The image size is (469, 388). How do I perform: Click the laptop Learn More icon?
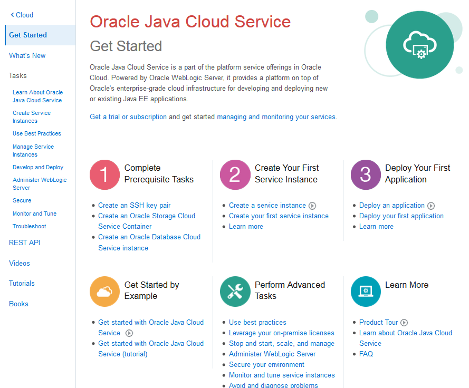(x=366, y=291)
